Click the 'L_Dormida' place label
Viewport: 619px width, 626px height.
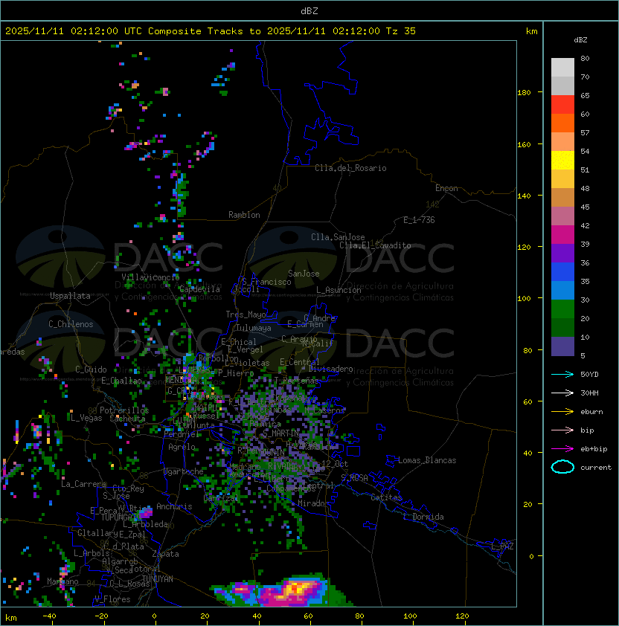click(x=423, y=517)
